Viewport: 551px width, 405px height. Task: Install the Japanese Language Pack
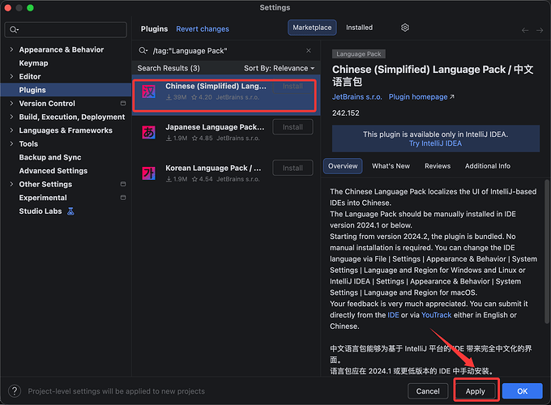pyautogui.click(x=293, y=127)
